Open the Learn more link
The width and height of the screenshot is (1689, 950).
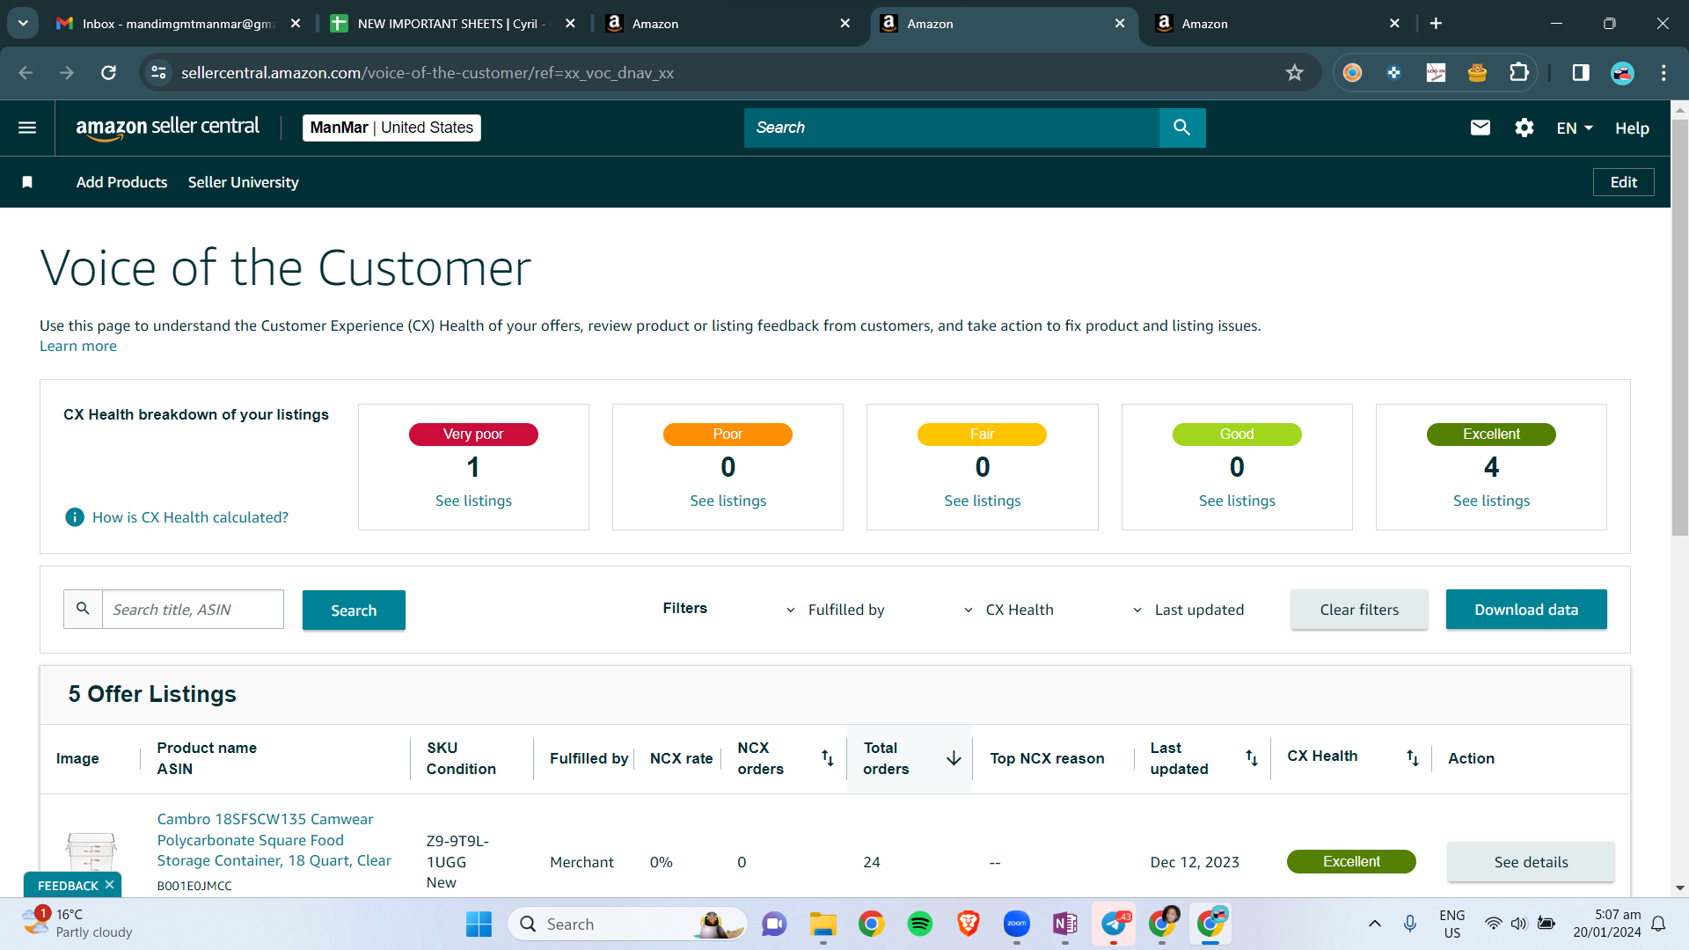(x=78, y=346)
